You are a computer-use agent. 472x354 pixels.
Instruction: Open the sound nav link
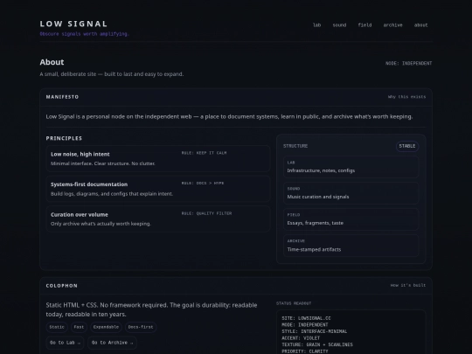[x=339, y=25]
